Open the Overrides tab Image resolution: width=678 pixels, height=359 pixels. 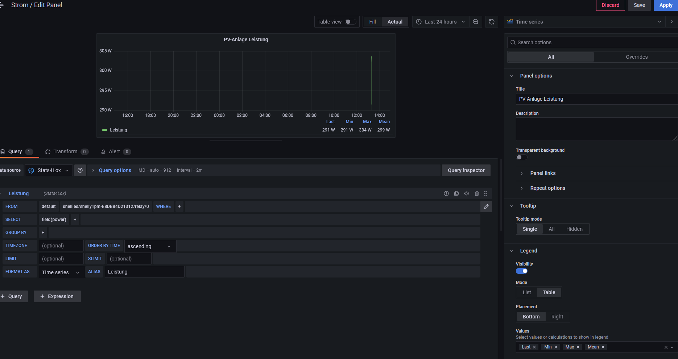click(636, 57)
